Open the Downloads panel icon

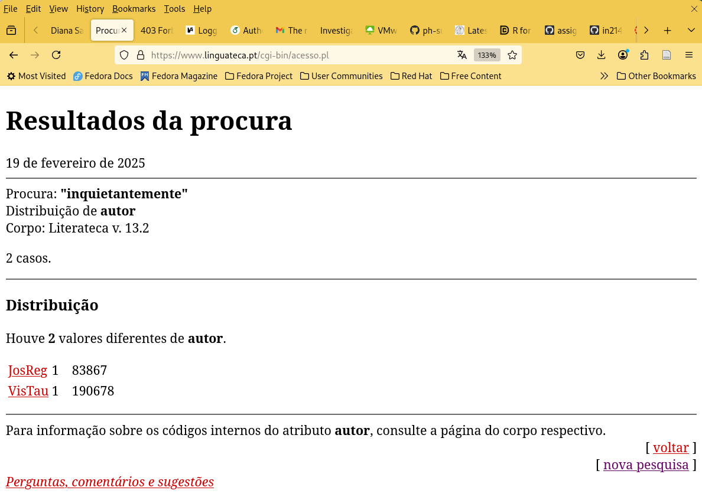coord(601,54)
